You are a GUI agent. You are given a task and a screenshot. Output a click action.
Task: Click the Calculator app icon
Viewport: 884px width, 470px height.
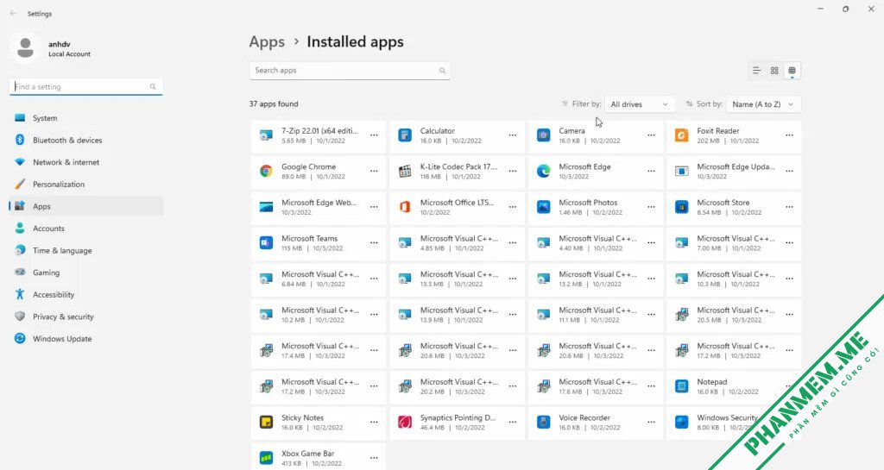point(405,135)
